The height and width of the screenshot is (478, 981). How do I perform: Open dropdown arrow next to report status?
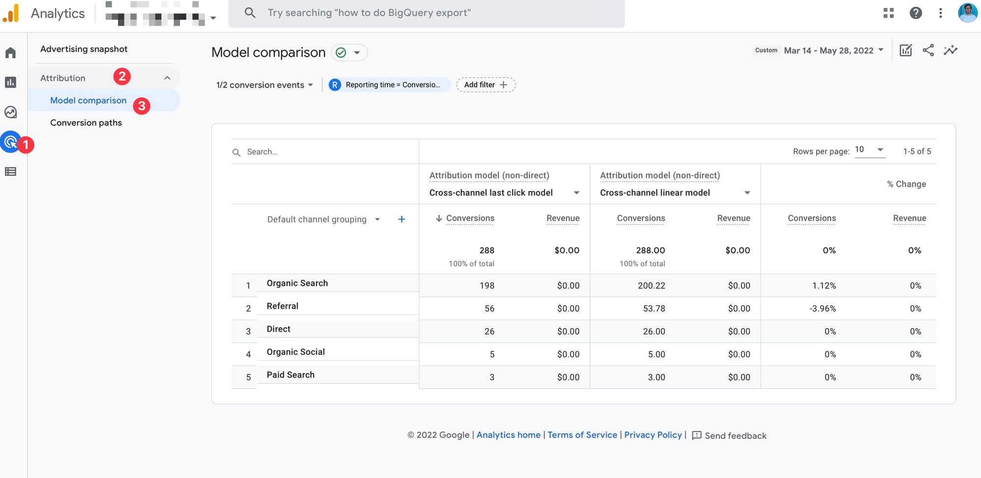click(x=357, y=52)
